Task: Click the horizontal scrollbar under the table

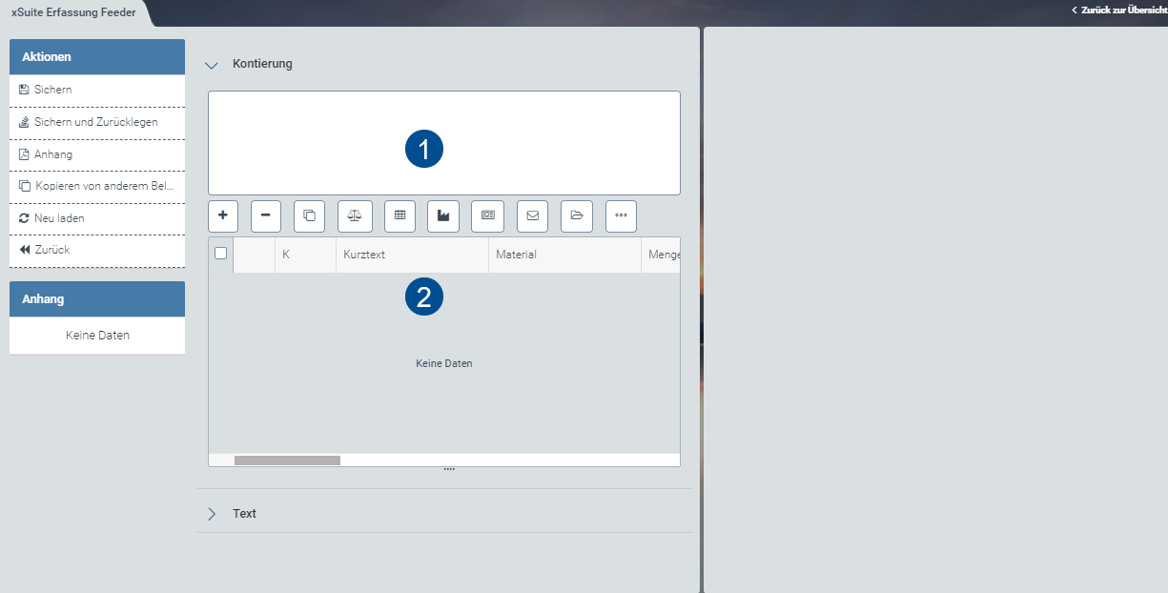Action: coord(287,460)
